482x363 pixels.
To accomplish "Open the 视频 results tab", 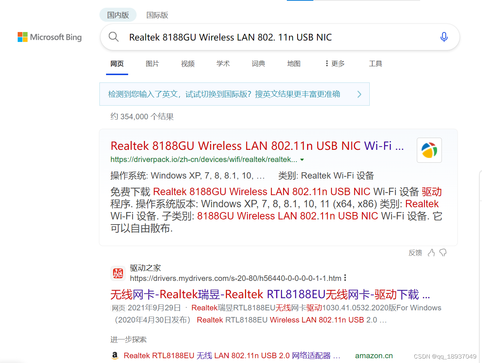I will [x=188, y=64].
